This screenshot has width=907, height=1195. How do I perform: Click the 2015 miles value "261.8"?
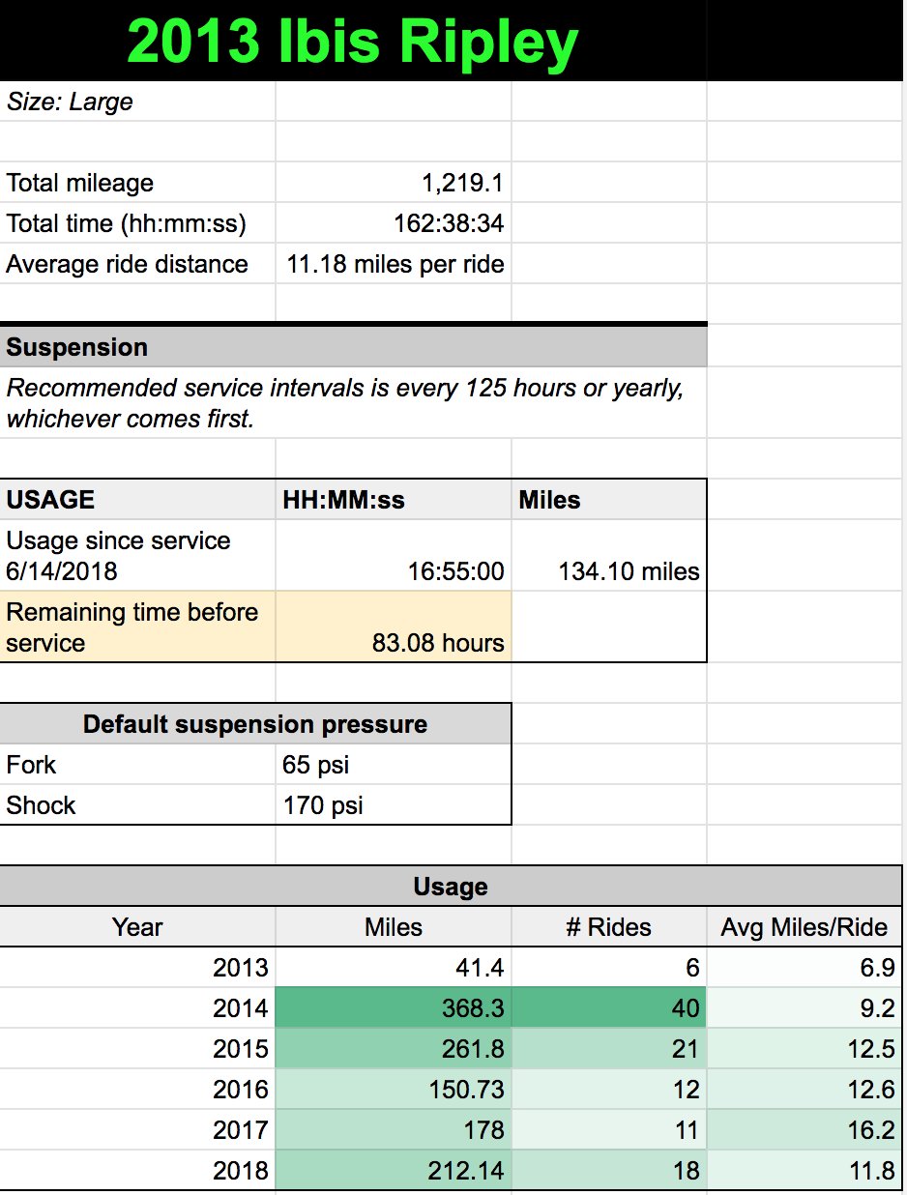pyautogui.click(x=394, y=1049)
